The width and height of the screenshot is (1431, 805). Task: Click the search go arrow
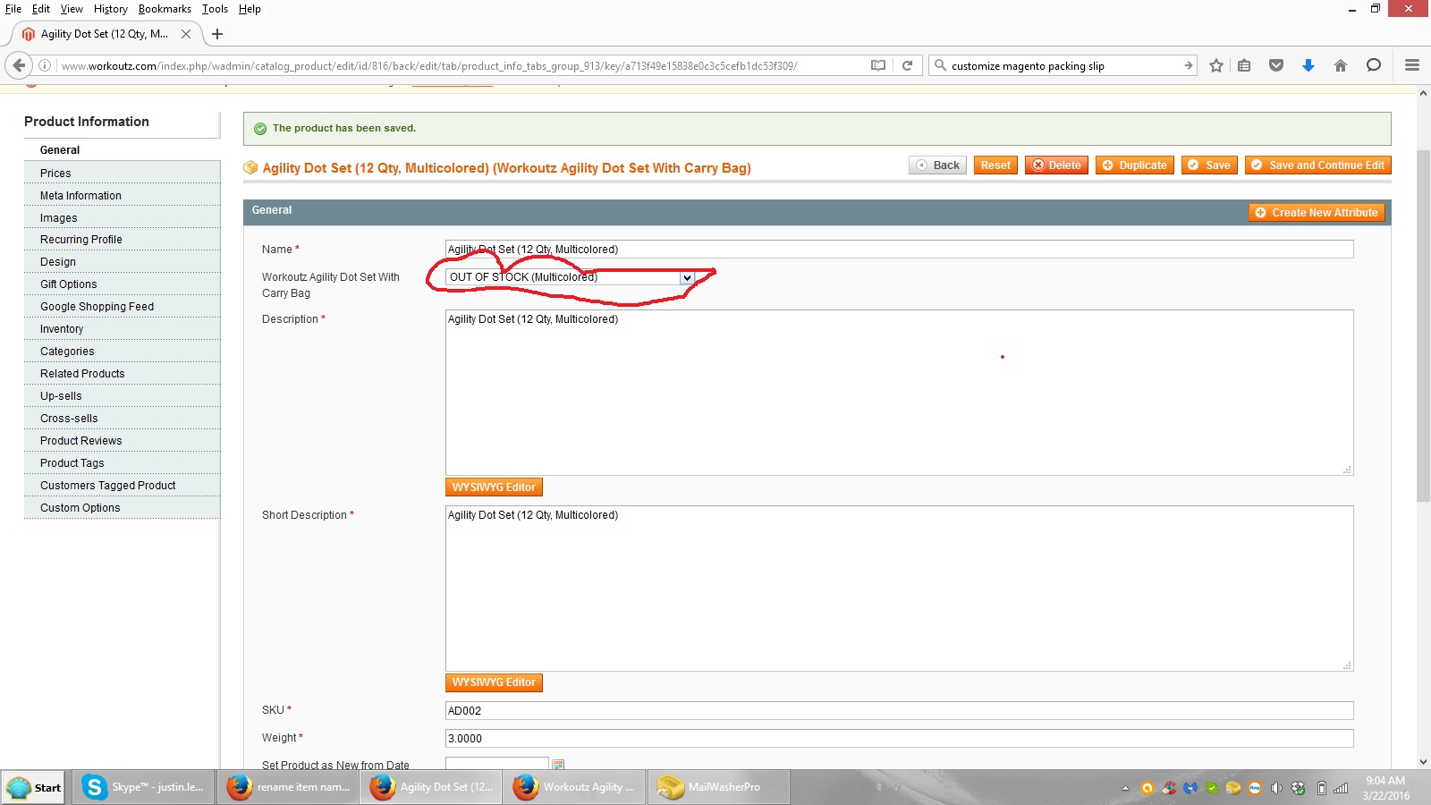pos(1188,65)
